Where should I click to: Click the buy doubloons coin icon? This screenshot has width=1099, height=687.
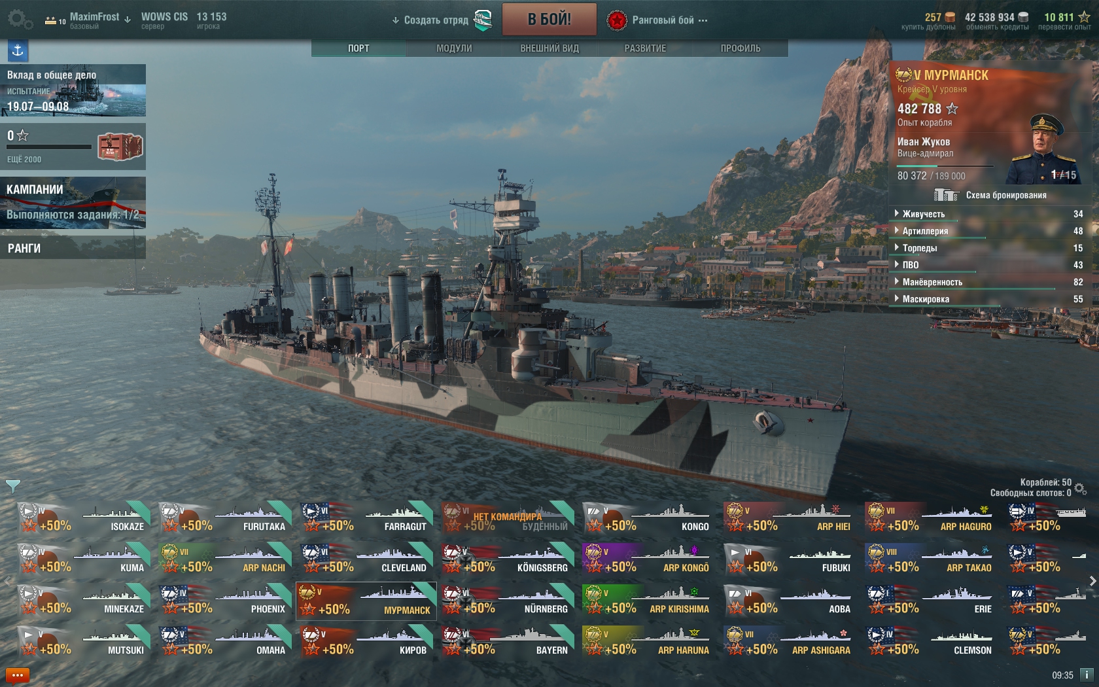(951, 17)
